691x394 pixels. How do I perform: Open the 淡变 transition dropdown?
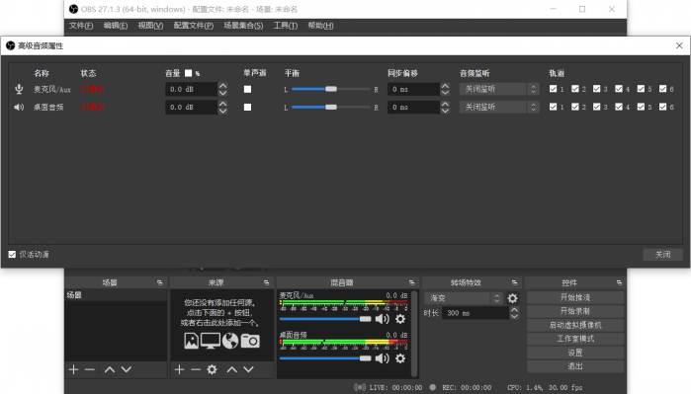pos(464,298)
